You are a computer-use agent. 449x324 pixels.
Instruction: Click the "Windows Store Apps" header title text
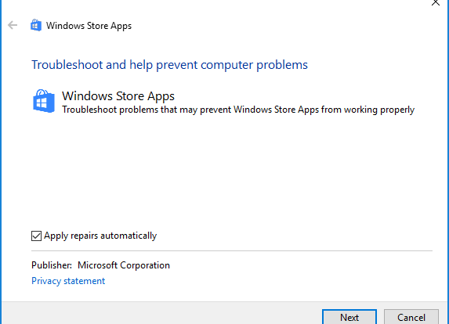[x=89, y=26]
